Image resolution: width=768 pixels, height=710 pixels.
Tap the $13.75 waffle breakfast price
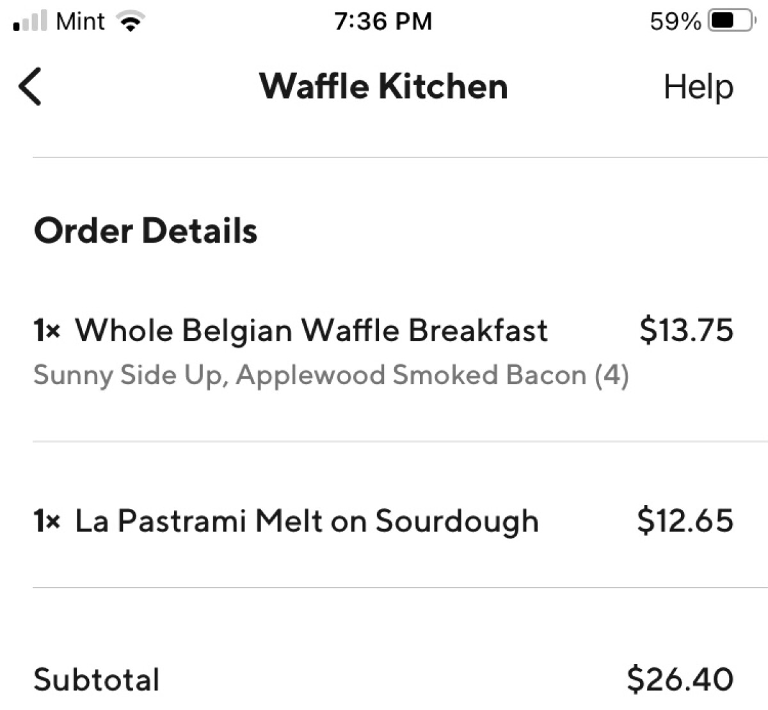[x=686, y=330]
